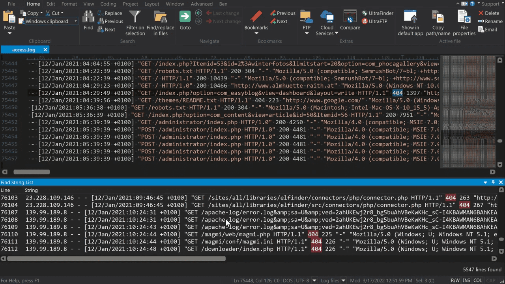Switch to the Format ribbon tab
The width and height of the screenshot is (505, 284).
pos(69,4)
